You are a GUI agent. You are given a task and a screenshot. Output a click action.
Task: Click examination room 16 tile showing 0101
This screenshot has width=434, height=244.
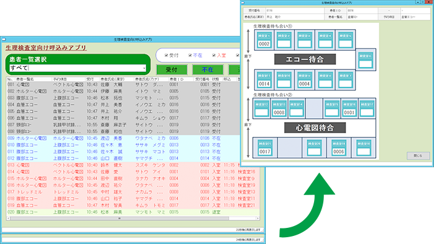coord(349,108)
